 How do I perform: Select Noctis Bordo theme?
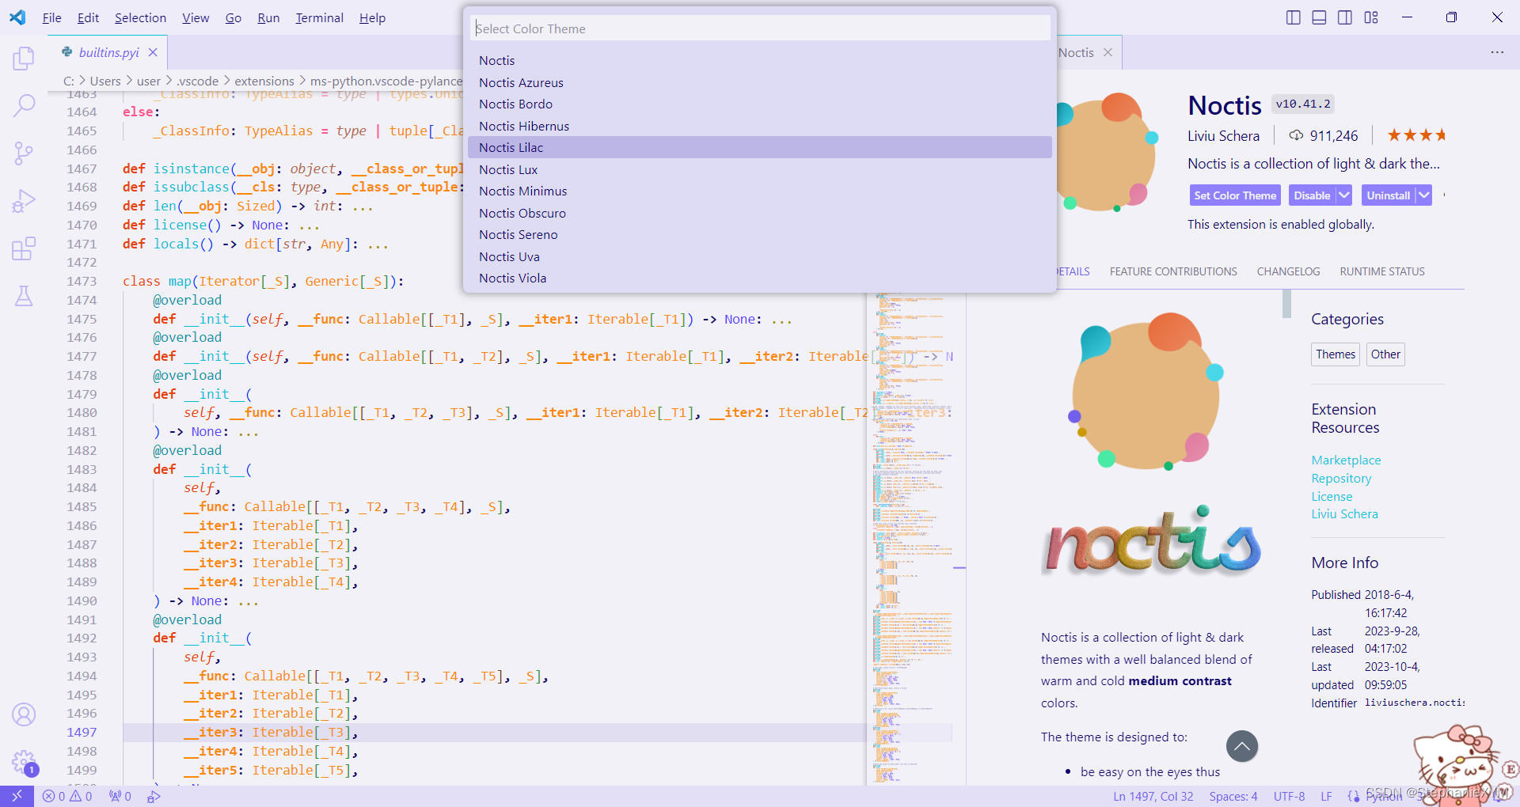pos(760,104)
